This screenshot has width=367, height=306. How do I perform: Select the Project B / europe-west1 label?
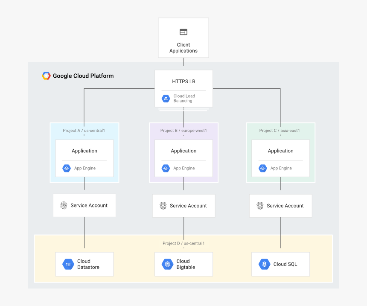(183, 131)
